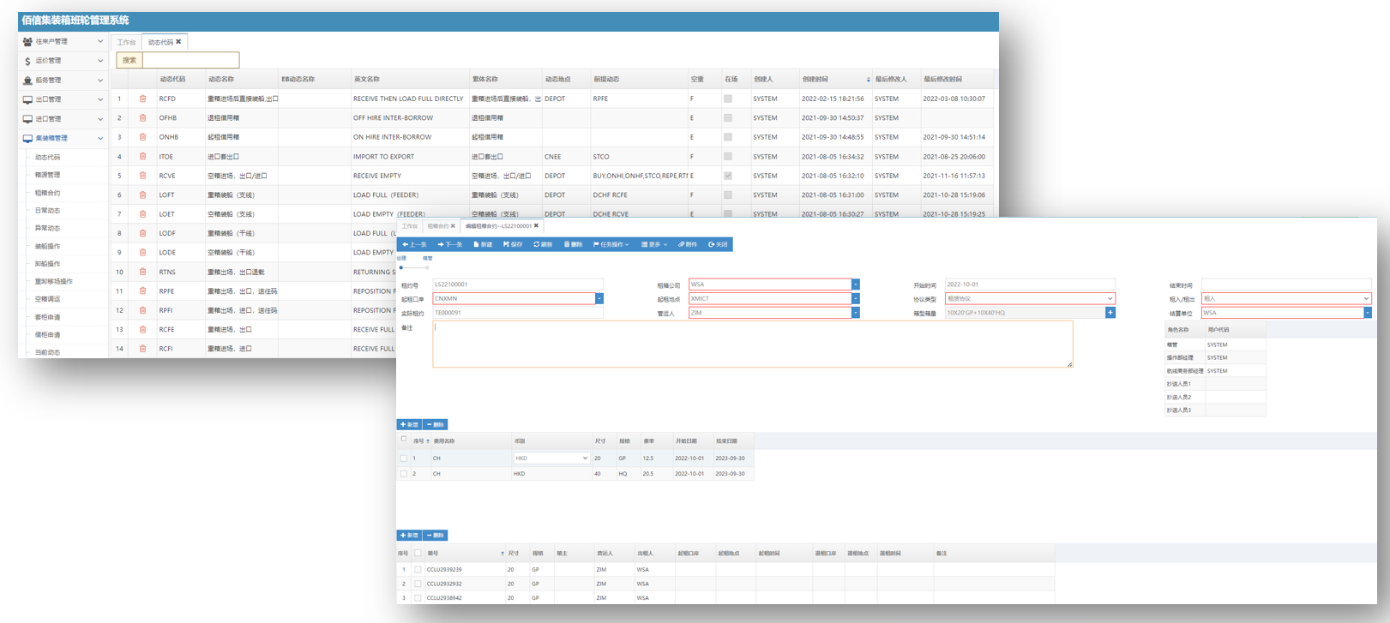
Task: Open 箱源管理 in the sidebar menu
Action: 48,175
